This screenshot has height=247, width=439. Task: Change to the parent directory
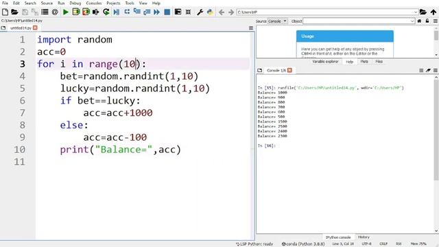tap(434, 12)
